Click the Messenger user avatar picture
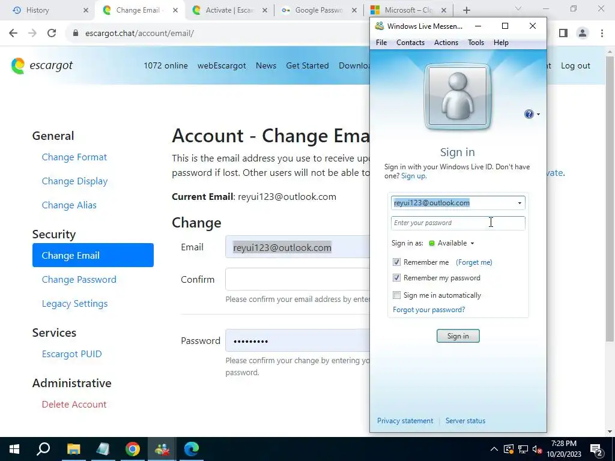Screen dimensions: 615x461 coord(457,96)
